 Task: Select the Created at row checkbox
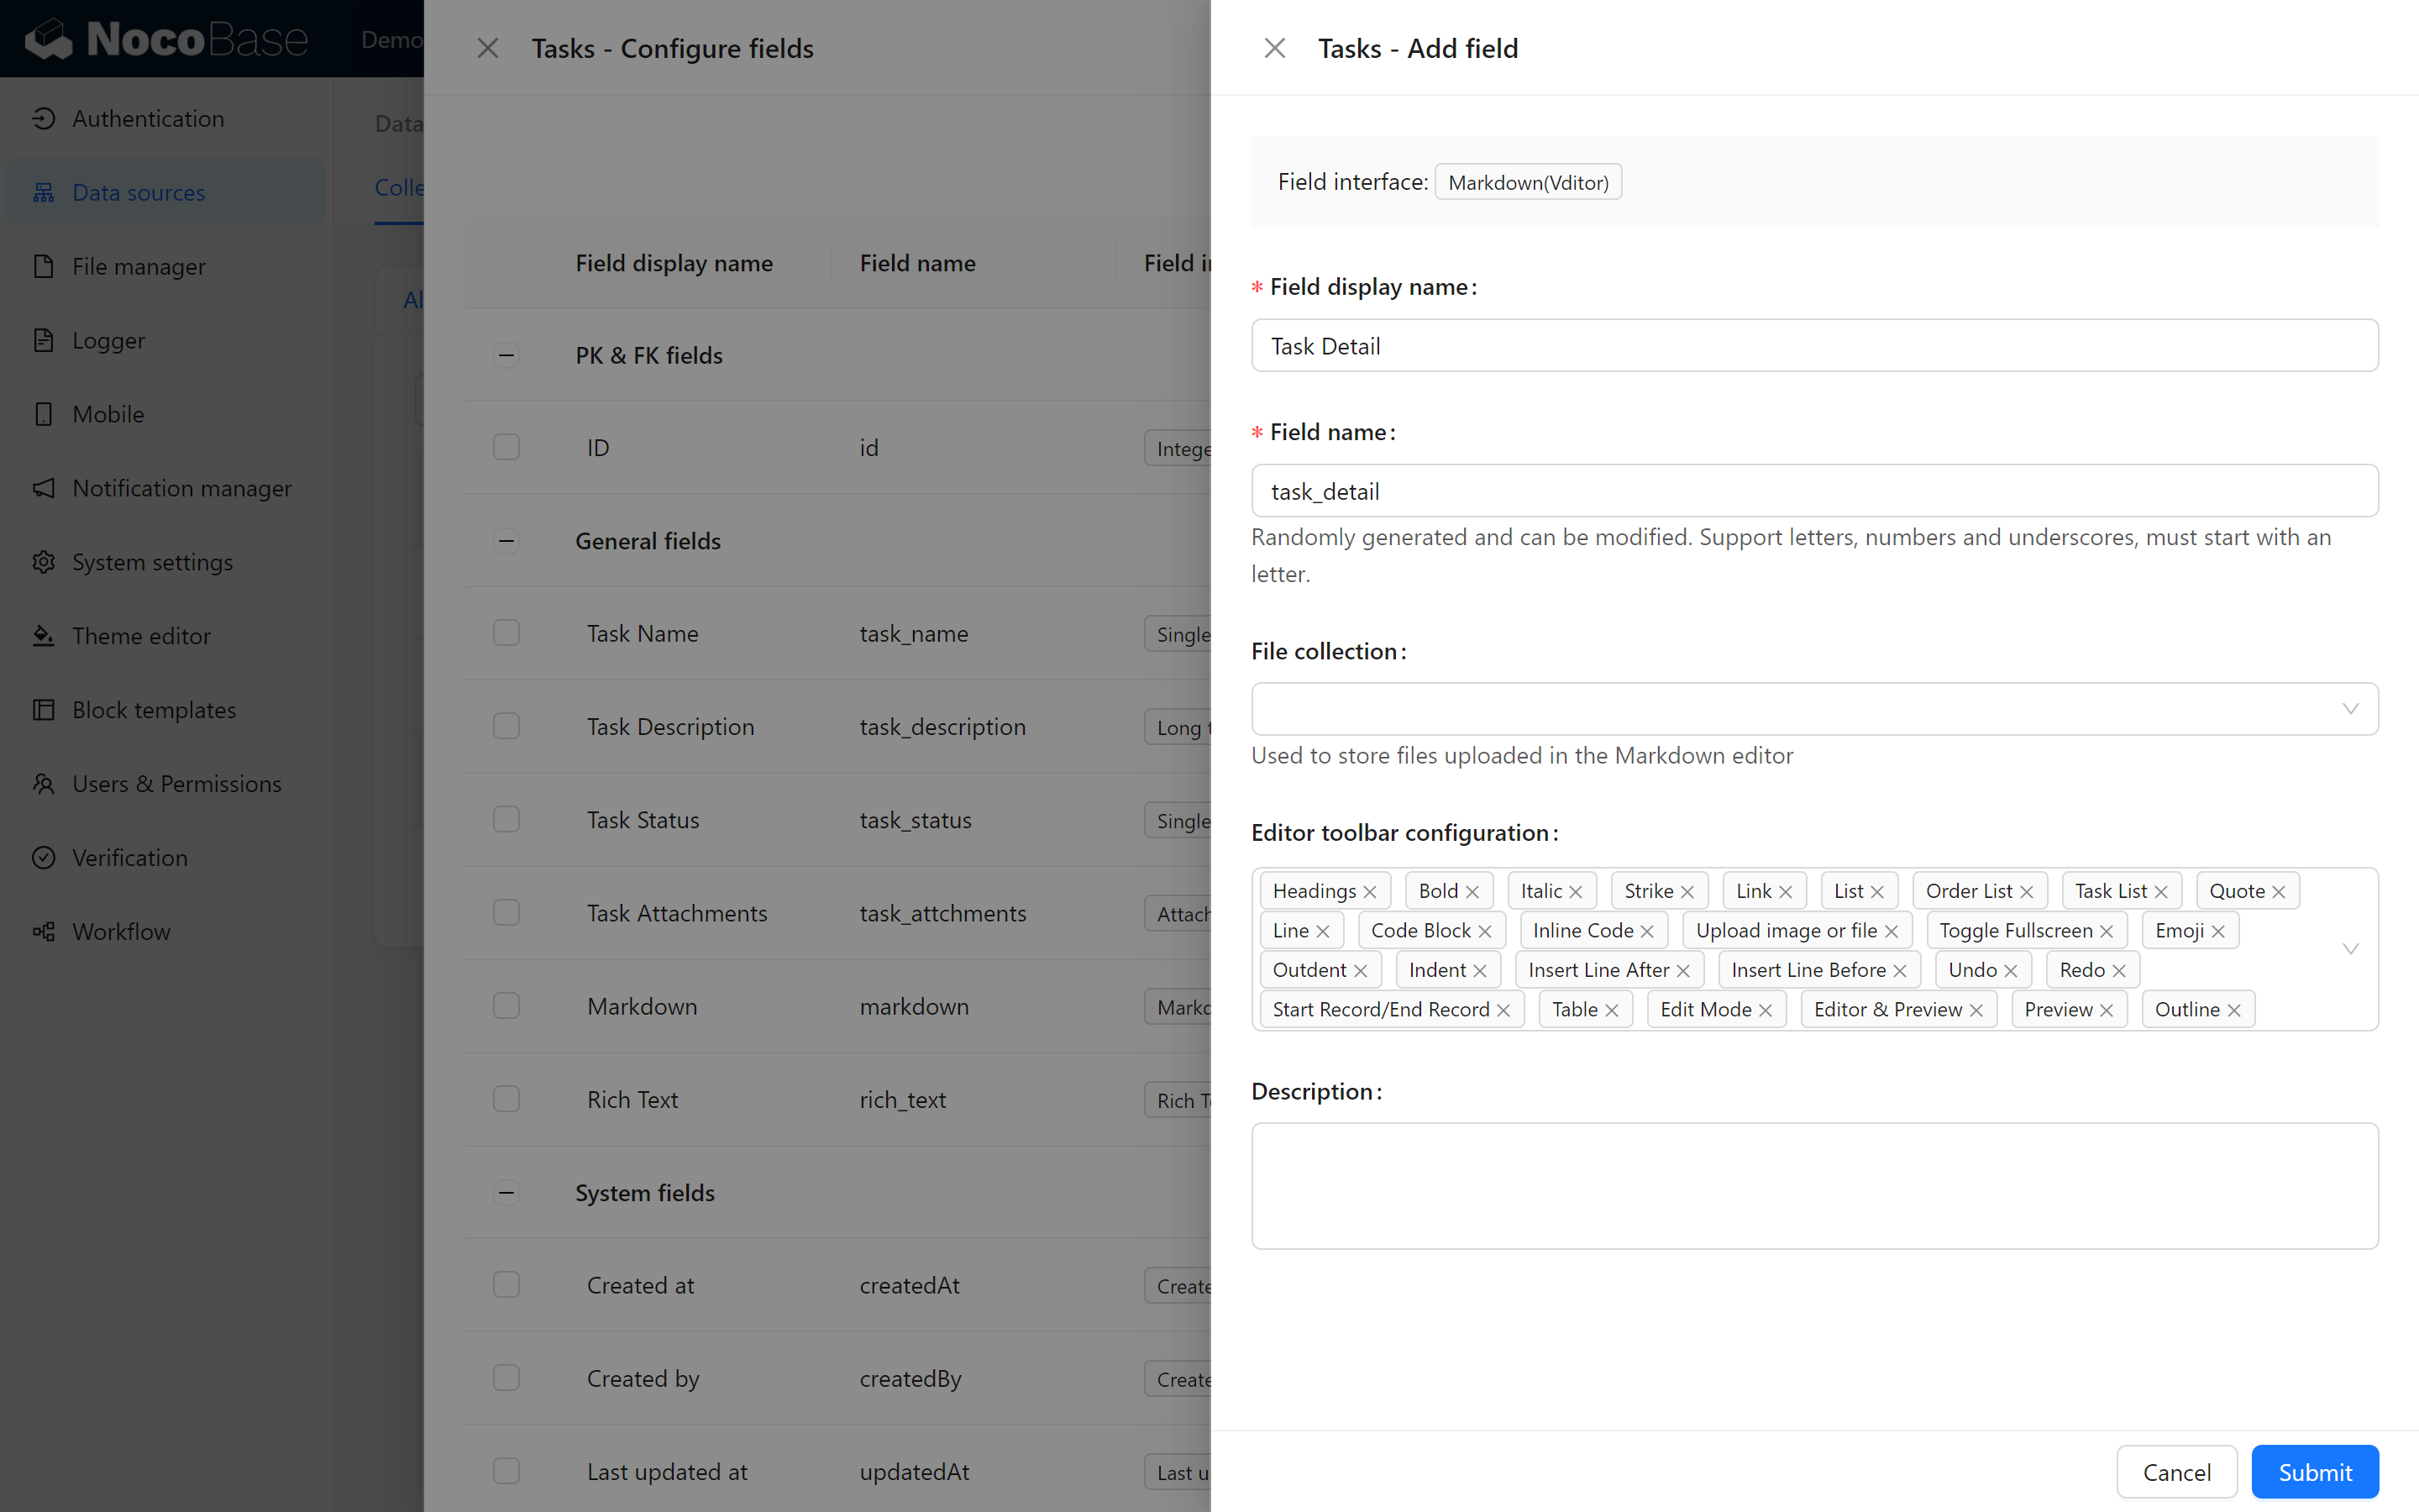click(x=506, y=1284)
